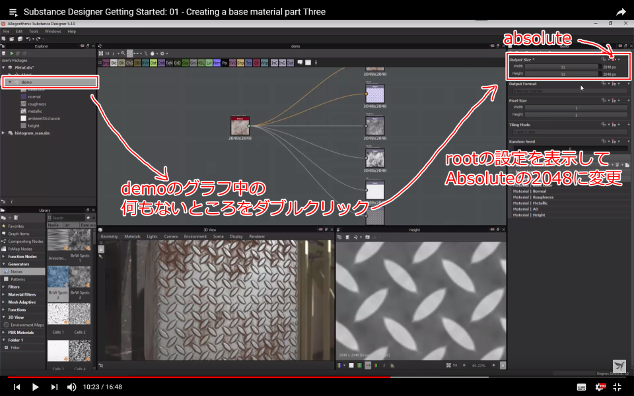Open the Windows menu
The height and width of the screenshot is (396, 634).
(x=53, y=31)
